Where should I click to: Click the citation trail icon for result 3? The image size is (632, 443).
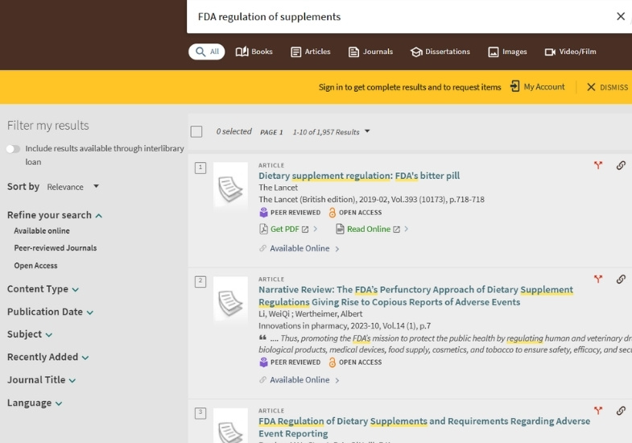coord(598,410)
